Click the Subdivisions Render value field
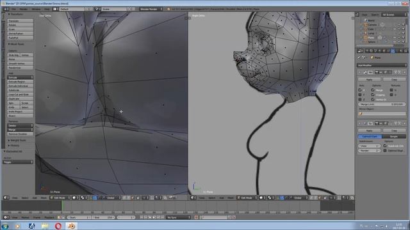Viewport: 410px width, 230px height. click(369, 151)
